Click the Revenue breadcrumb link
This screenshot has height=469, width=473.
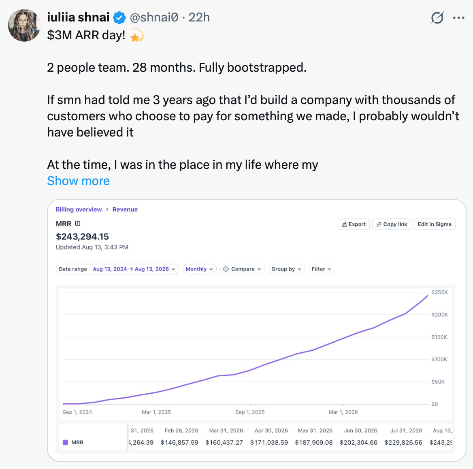tap(125, 209)
